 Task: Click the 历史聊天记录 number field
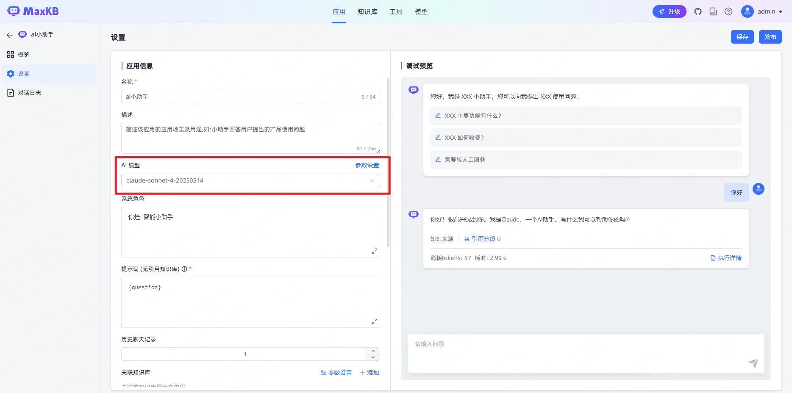click(x=244, y=354)
